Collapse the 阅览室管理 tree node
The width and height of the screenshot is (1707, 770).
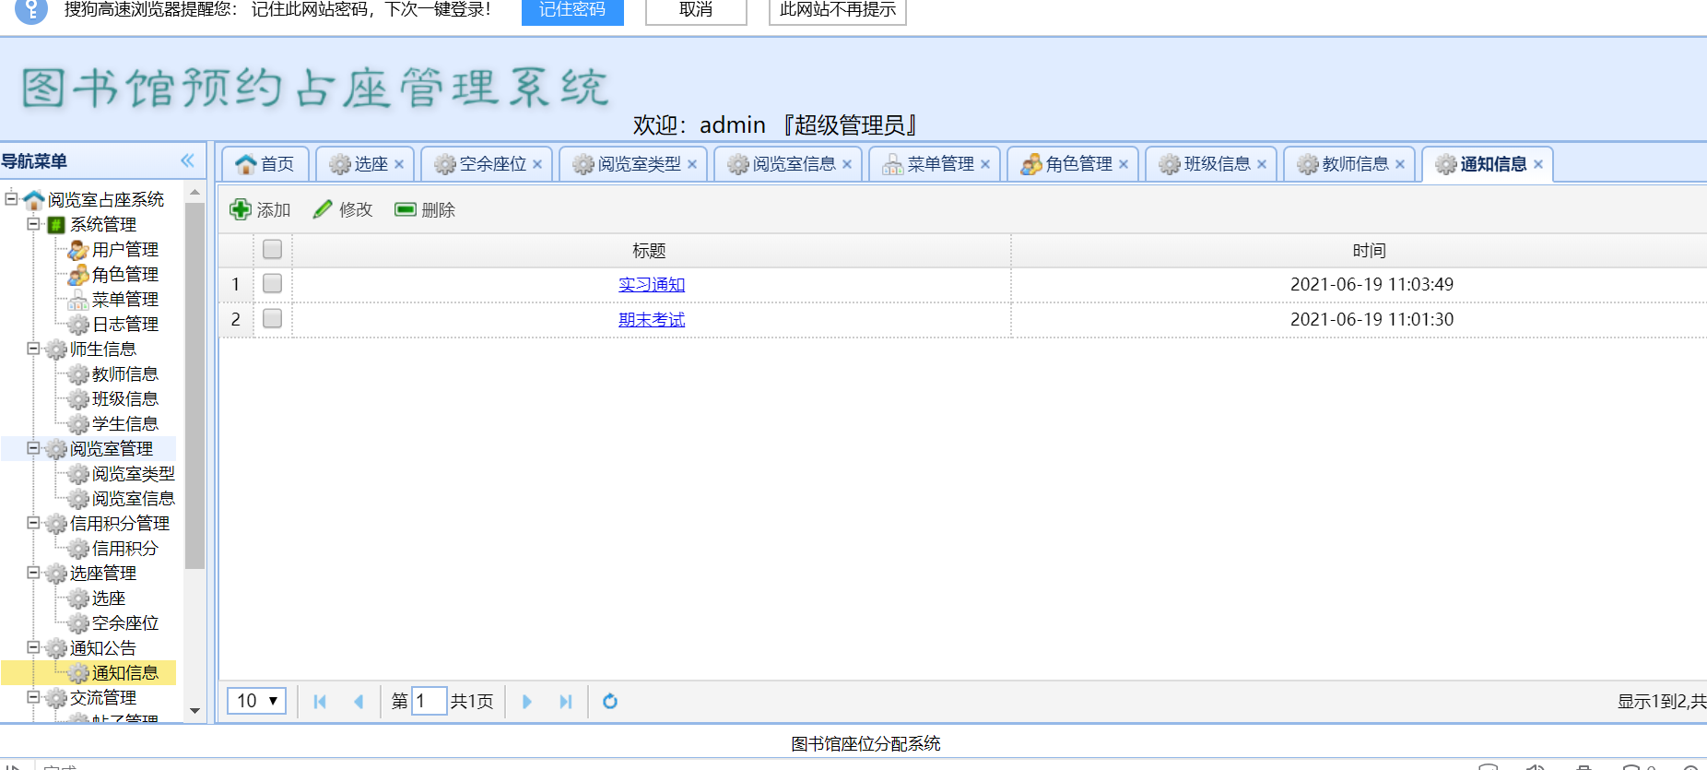coord(33,447)
